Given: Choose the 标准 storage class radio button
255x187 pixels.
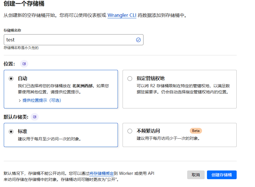Looking at the screenshot, I should point(11,131).
